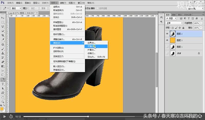This screenshot has width=205, height=120.
Task: Hide 图层 2 layer visibility
Action: pyautogui.click(x=167, y=34)
